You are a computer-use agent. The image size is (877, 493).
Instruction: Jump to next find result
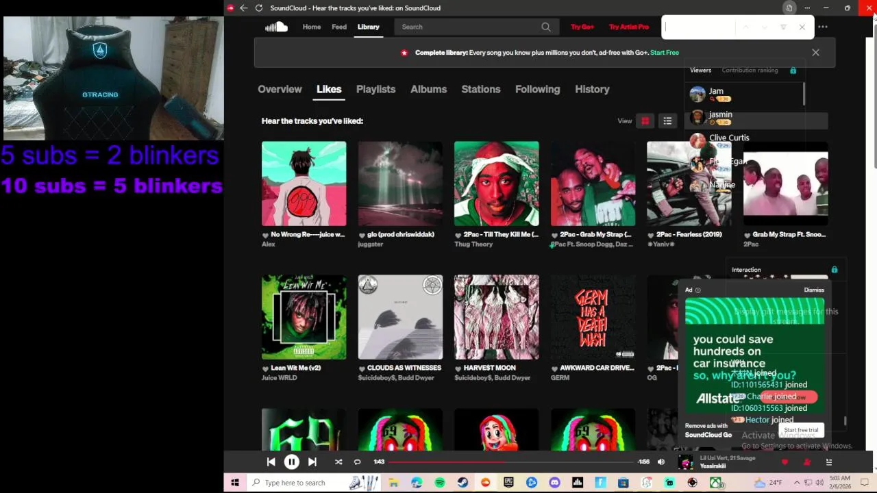point(765,27)
